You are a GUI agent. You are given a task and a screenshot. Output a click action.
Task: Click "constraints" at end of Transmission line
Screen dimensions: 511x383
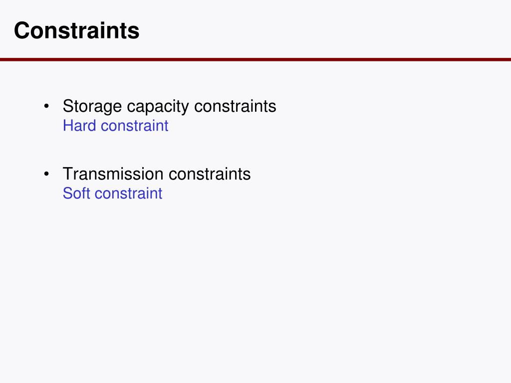(210, 174)
